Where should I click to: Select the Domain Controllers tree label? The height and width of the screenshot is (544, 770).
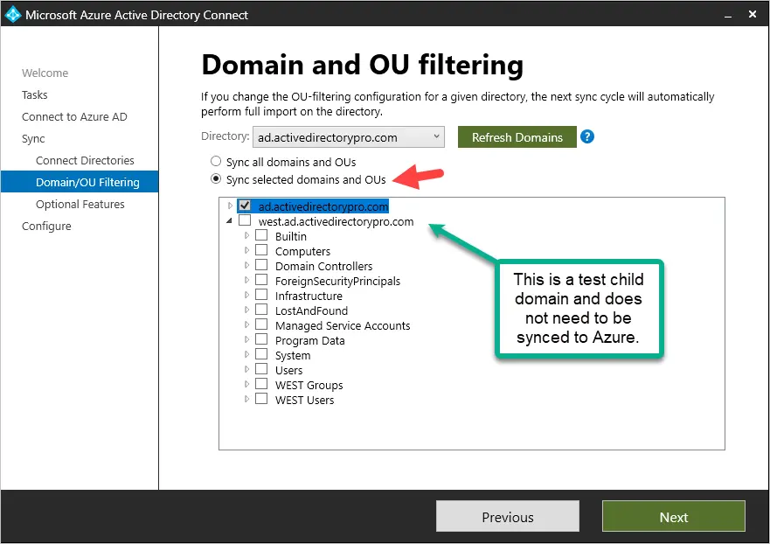[323, 267]
